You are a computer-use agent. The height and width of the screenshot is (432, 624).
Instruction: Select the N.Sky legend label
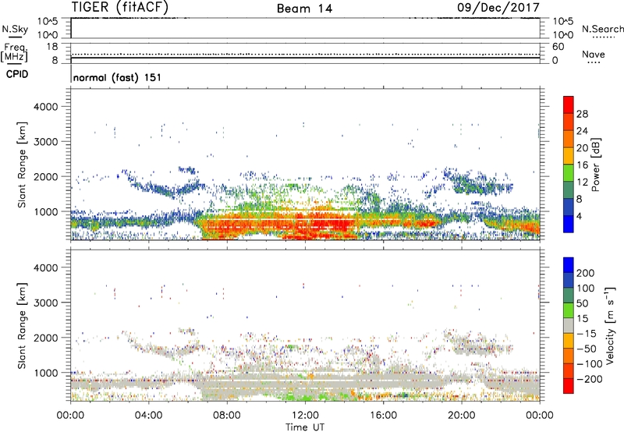click(x=15, y=29)
